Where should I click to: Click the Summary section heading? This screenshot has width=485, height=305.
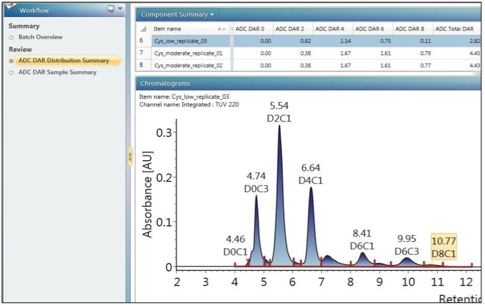(24, 25)
